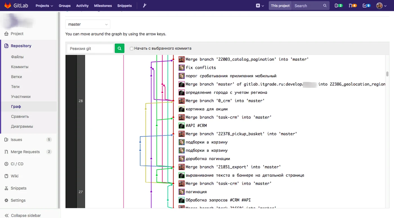The image size is (394, 218).
Task: Open the admin area wrench icon
Action: click(145, 6)
